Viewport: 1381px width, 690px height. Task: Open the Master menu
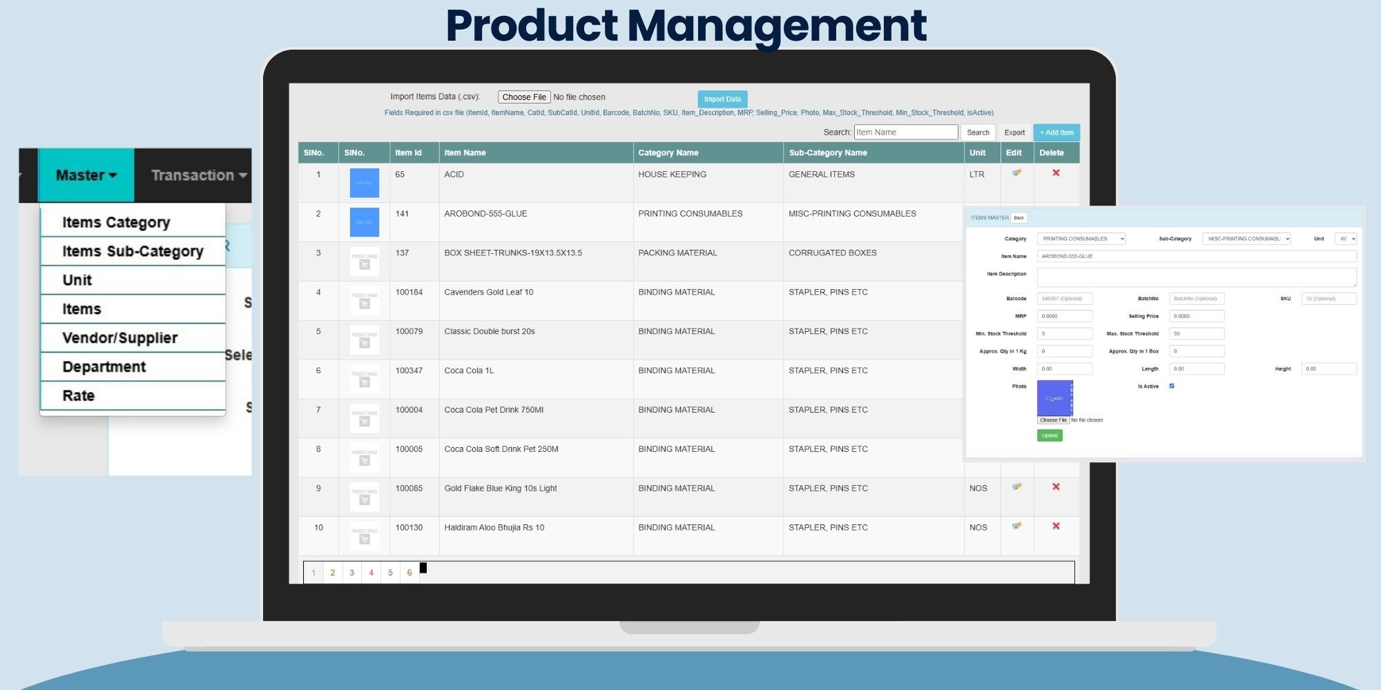[86, 175]
